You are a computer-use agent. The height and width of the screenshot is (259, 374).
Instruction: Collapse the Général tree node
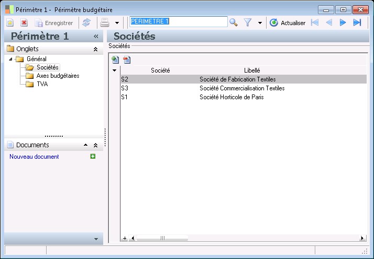pos(10,59)
